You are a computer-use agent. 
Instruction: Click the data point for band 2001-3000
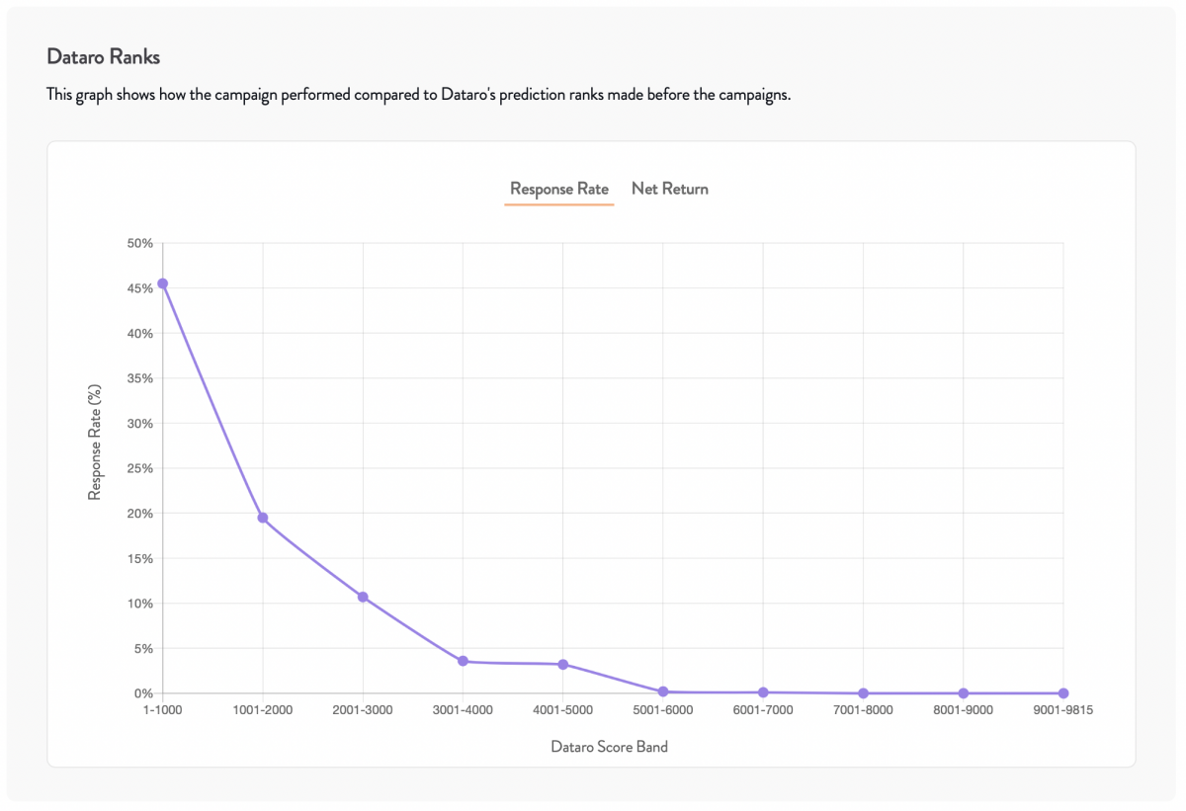coord(363,597)
